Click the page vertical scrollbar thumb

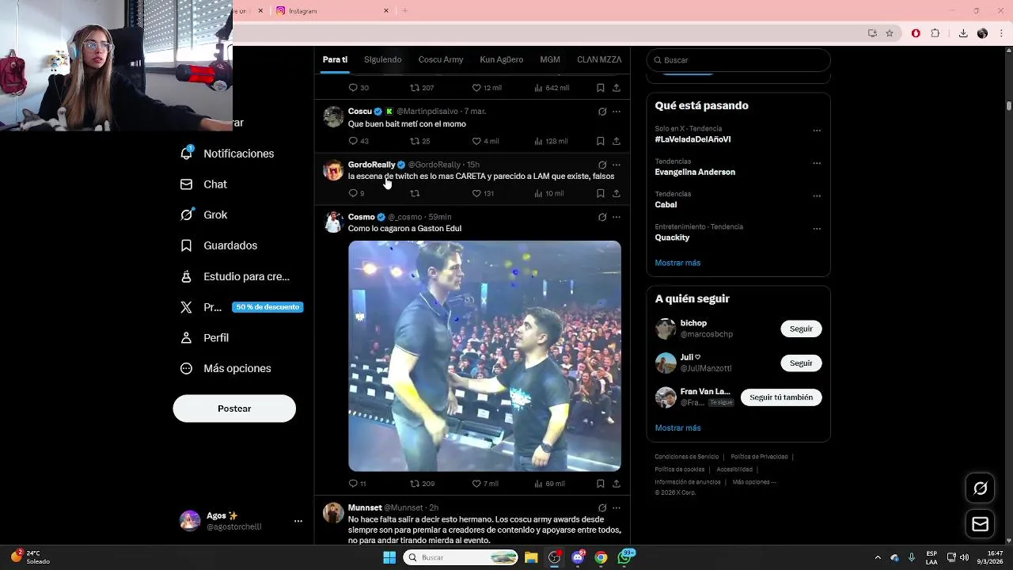pos(1009,105)
